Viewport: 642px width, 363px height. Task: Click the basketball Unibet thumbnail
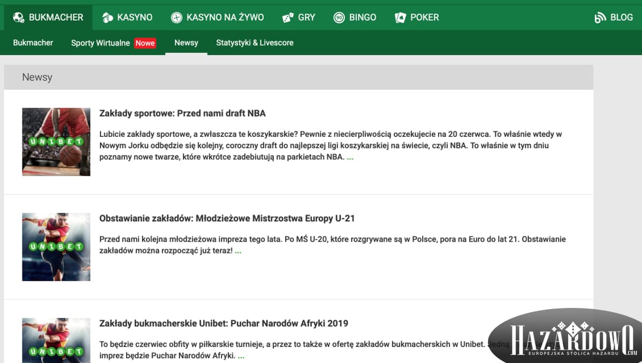click(56, 142)
